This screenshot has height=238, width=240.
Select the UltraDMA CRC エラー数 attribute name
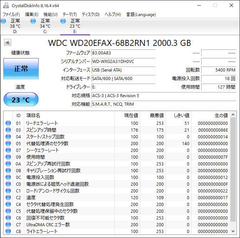click(x=48, y=224)
